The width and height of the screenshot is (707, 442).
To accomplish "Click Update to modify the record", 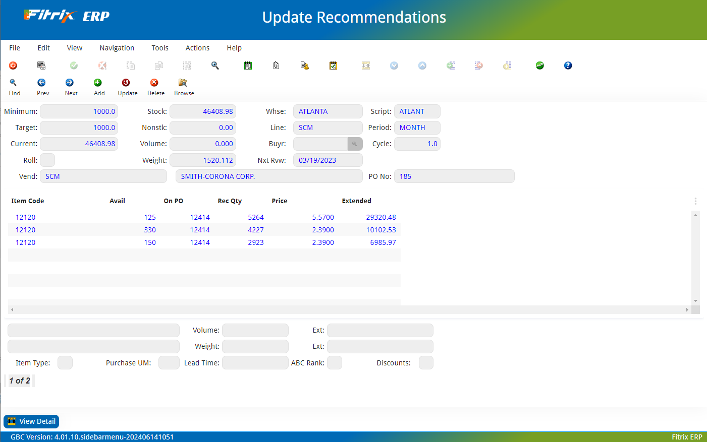I will (127, 86).
